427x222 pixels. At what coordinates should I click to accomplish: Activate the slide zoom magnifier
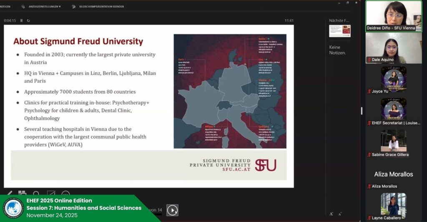[36, 194]
